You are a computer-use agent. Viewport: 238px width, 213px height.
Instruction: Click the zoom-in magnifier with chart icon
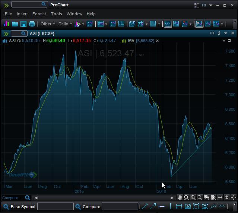tap(186, 197)
